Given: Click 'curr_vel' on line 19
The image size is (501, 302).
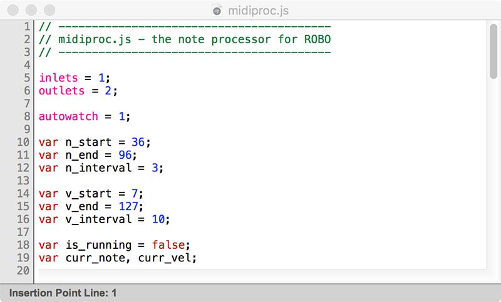Looking at the screenshot, I should pyautogui.click(x=165, y=258).
